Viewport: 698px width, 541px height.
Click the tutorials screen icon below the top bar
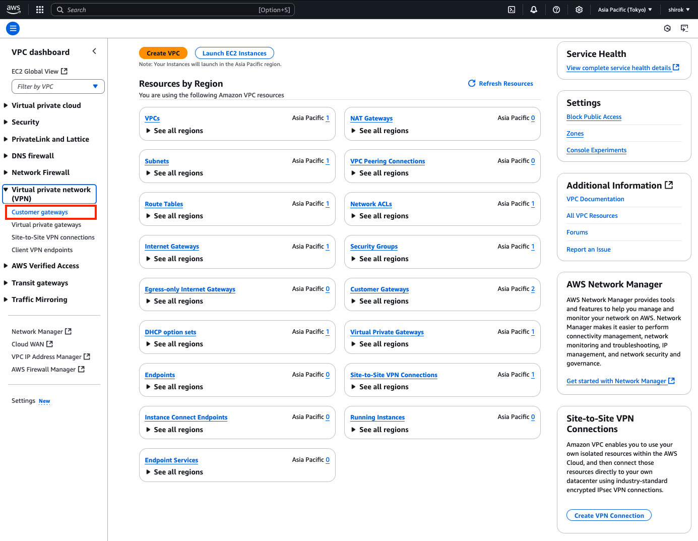click(x=684, y=28)
